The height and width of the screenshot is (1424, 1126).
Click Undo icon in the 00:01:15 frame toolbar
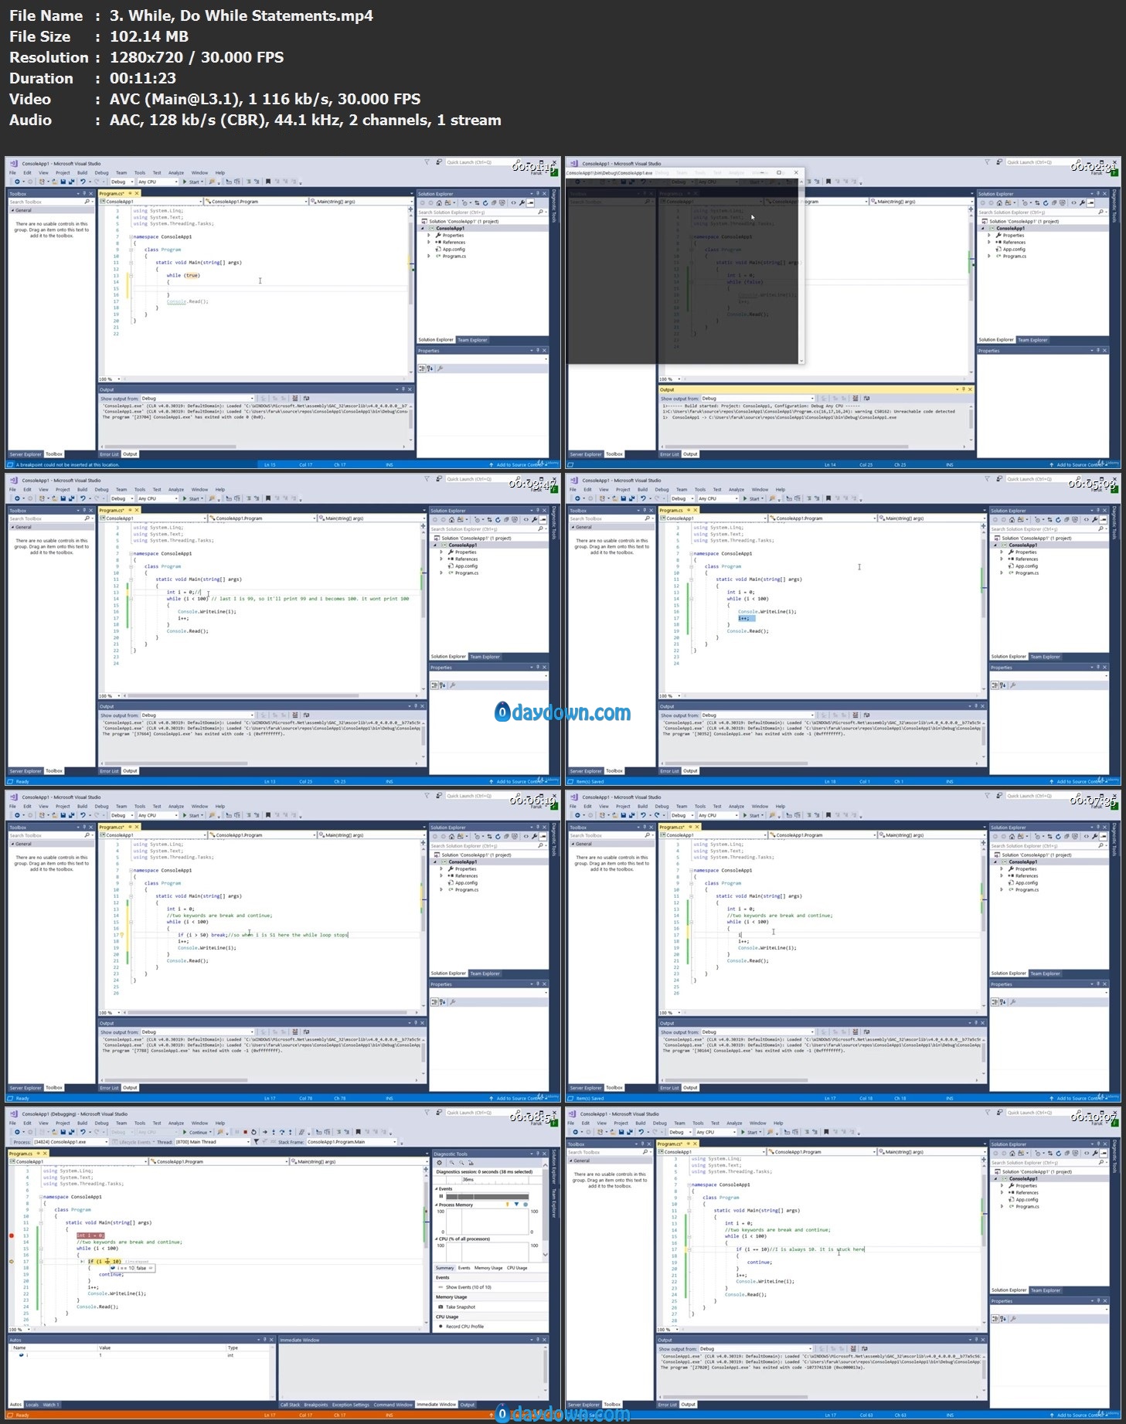83,182
